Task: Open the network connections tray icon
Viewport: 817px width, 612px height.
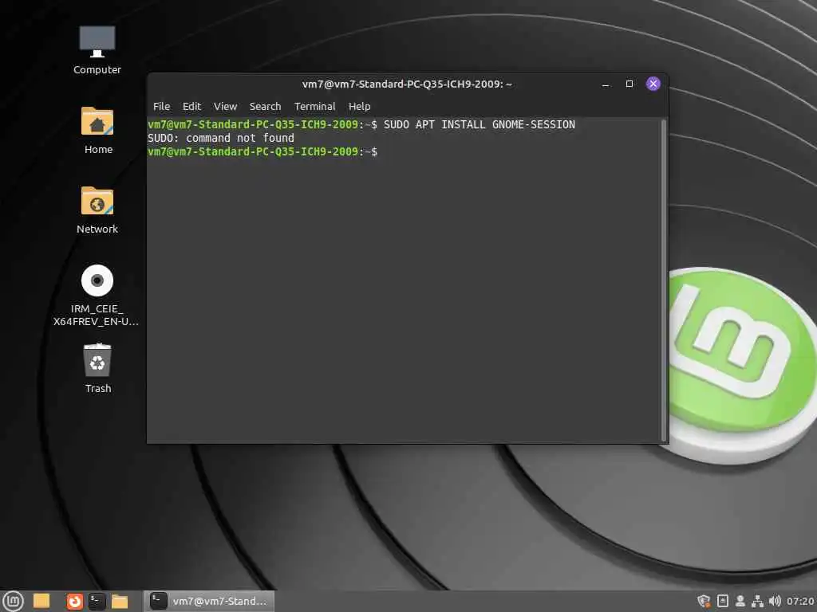Action: (758, 601)
